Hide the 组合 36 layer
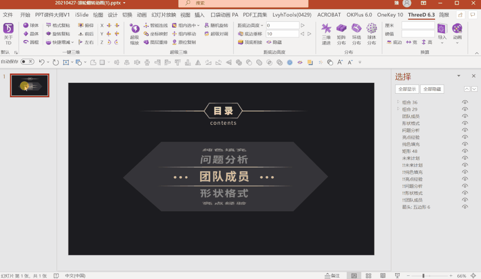The image size is (481, 279). 465,103
